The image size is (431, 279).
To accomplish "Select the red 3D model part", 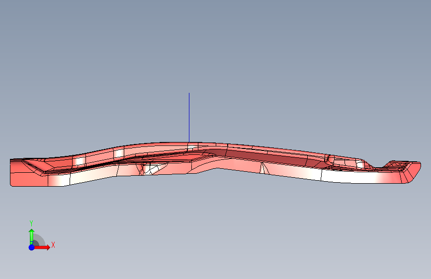I will point(215,164).
